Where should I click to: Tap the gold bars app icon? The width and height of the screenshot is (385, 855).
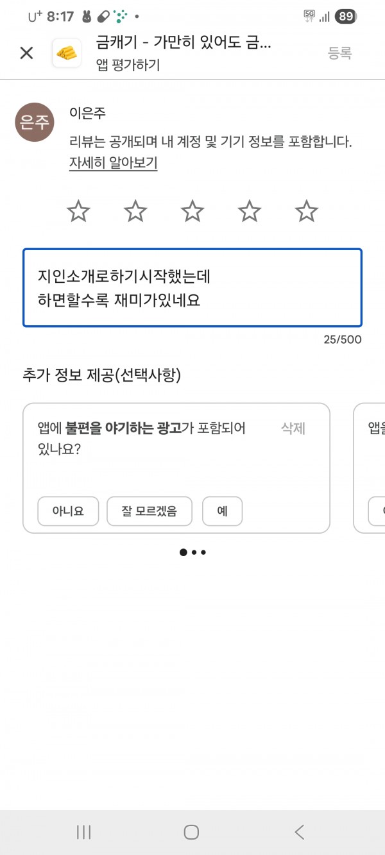pyautogui.click(x=66, y=53)
